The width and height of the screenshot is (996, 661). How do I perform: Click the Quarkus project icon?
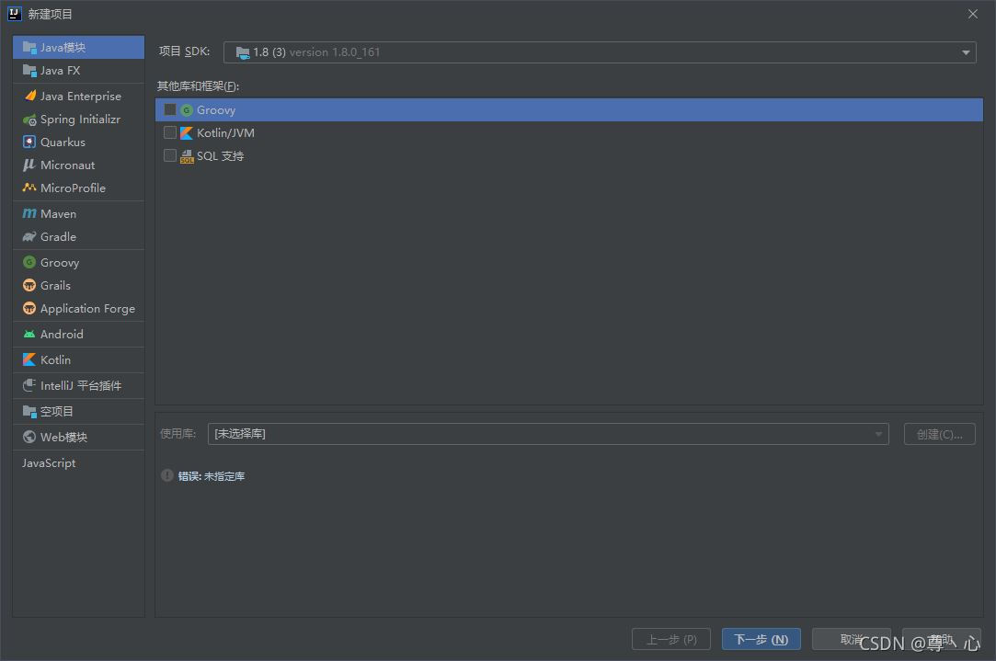pyautogui.click(x=29, y=142)
